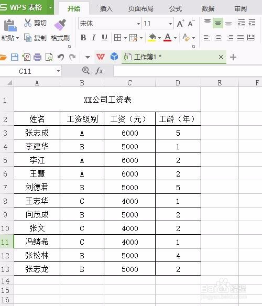Click the blue cube icon
The image size is (262, 306).
tap(114, 57)
